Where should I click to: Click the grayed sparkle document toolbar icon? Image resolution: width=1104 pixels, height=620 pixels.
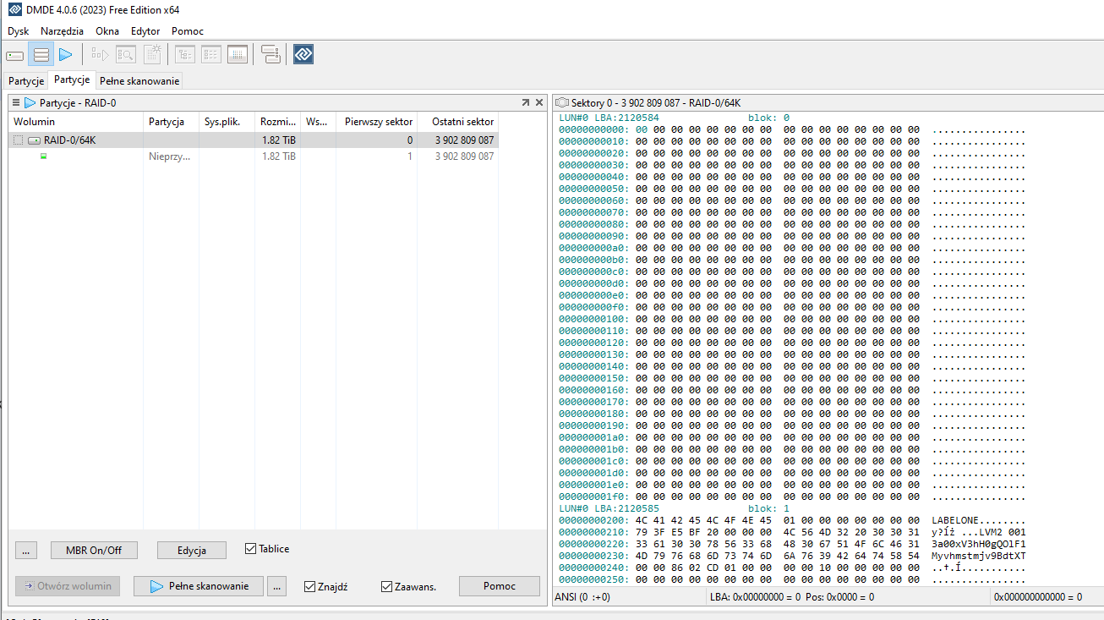[152, 55]
